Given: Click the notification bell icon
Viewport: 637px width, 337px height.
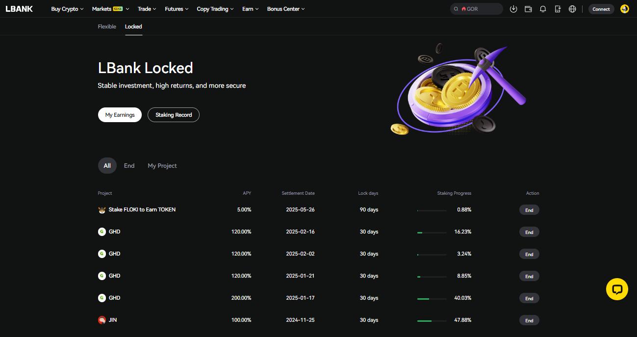Looking at the screenshot, I should coord(543,9).
